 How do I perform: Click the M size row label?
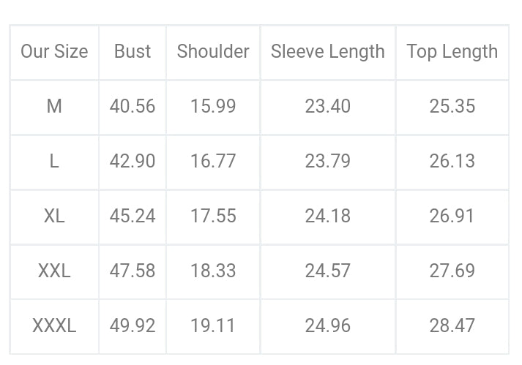point(54,107)
